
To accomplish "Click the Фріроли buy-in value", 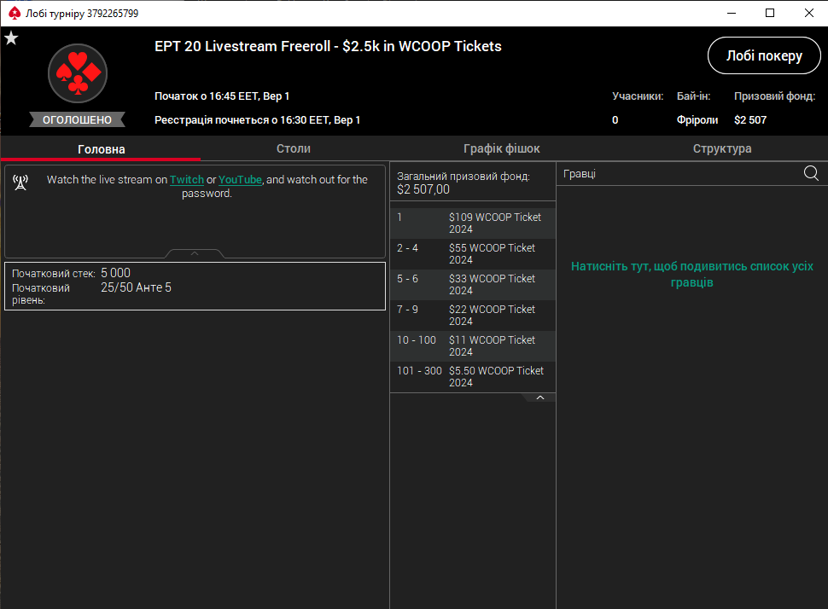I will click(x=697, y=119).
